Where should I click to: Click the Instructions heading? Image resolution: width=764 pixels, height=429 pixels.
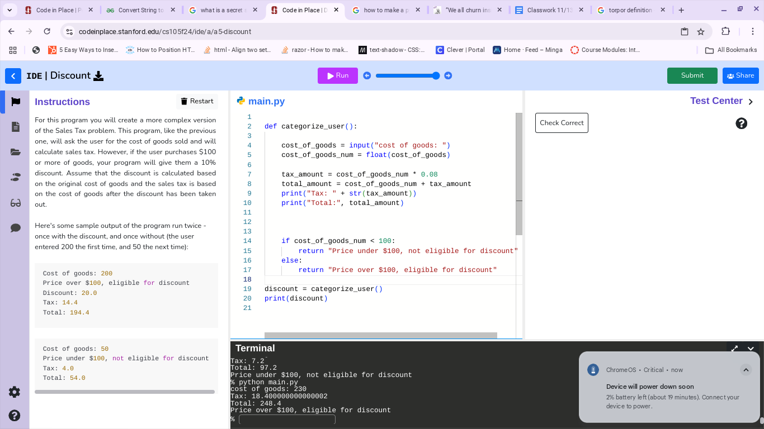pos(62,102)
